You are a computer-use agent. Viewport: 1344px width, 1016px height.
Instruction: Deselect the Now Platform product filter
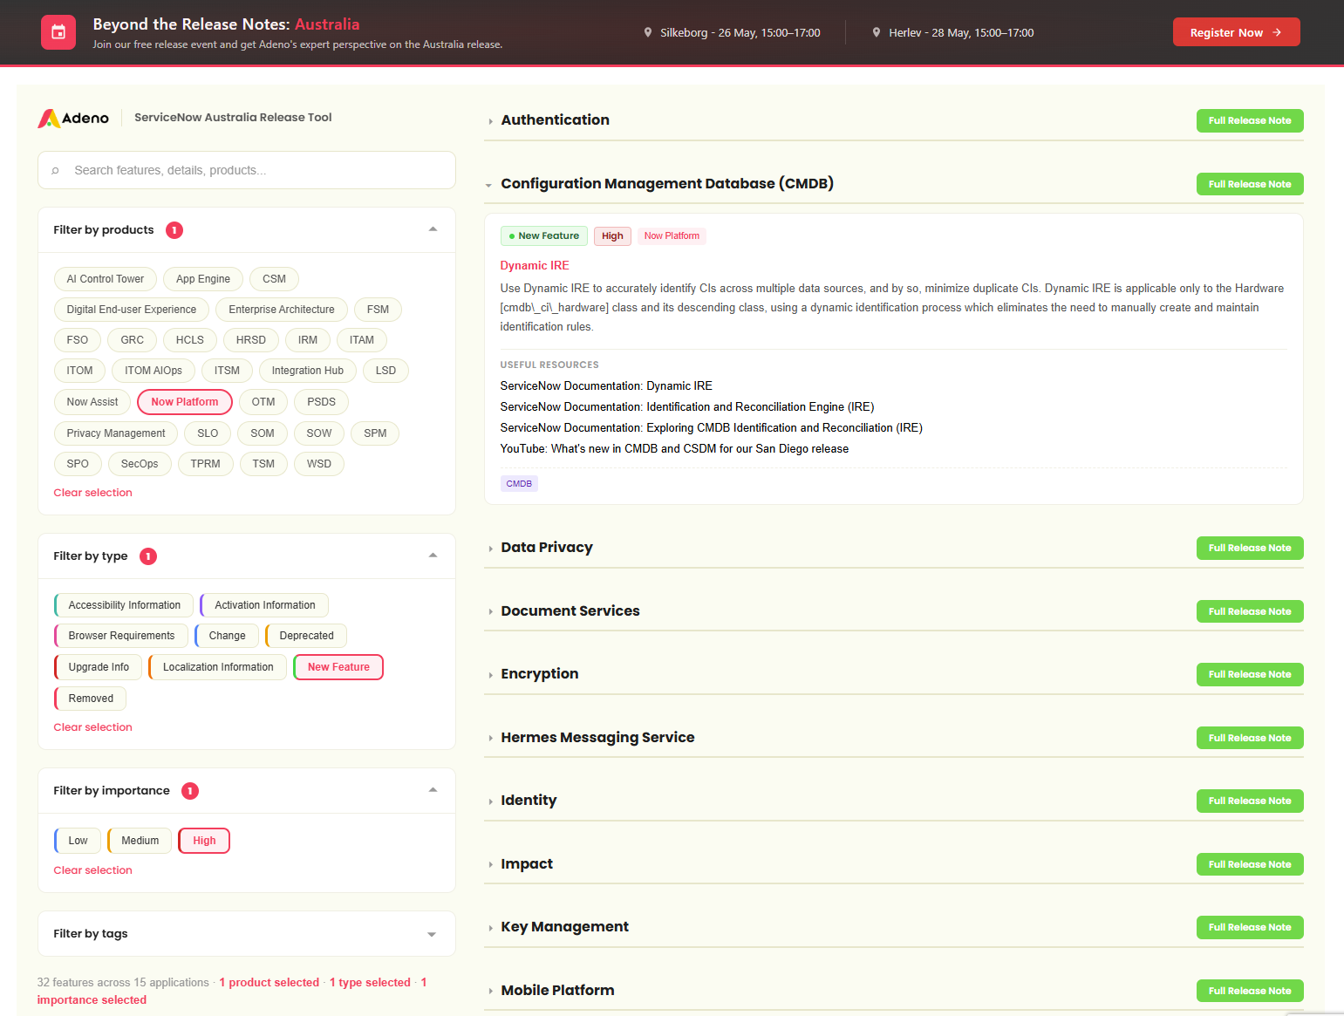pyautogui.click(x=184, y=401)
